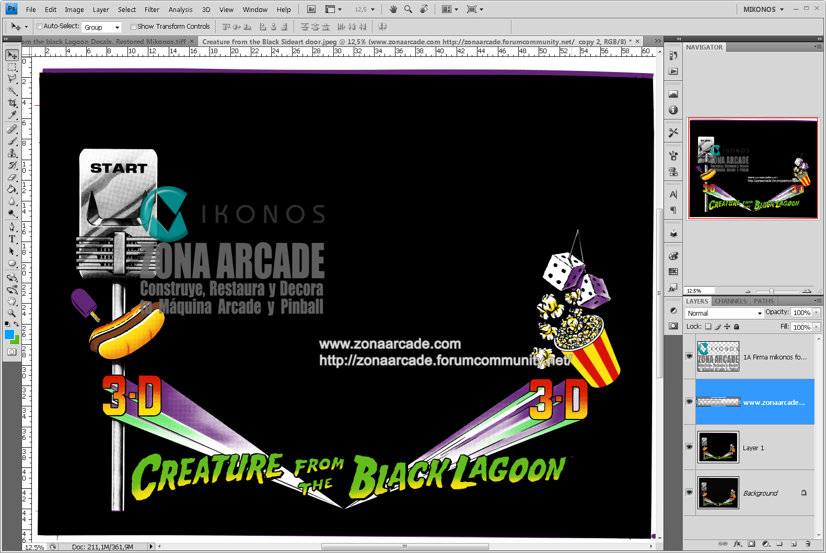Viewport: 826px width, 553px height.
Task: Open the Navigator panel options menu
Action: click(818, 47)
